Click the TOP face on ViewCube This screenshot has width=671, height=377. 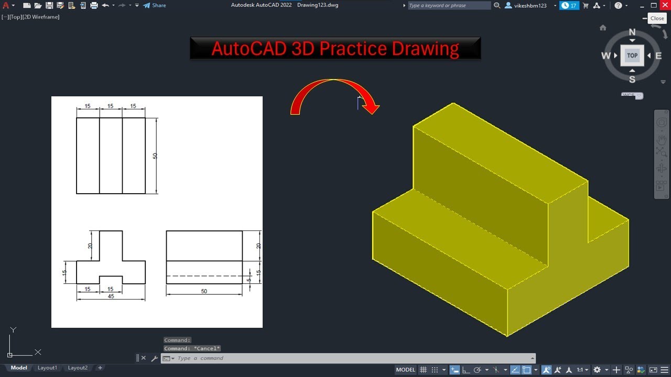click(632, 56)
